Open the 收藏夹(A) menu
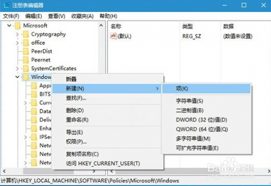 82,16
